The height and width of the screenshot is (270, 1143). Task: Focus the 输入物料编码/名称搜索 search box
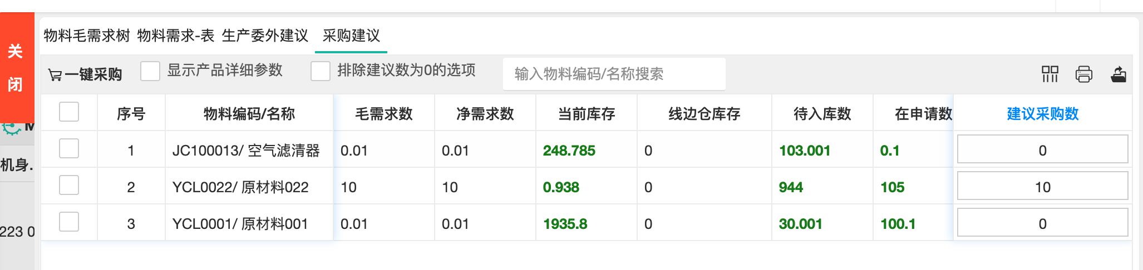tap(613, 74)
